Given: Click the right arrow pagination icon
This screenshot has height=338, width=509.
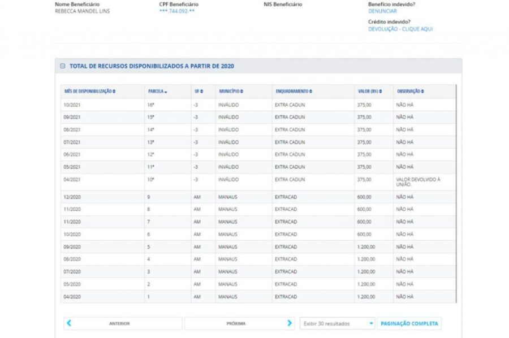Looking at the screenshot, I should [x=290, y=323].
